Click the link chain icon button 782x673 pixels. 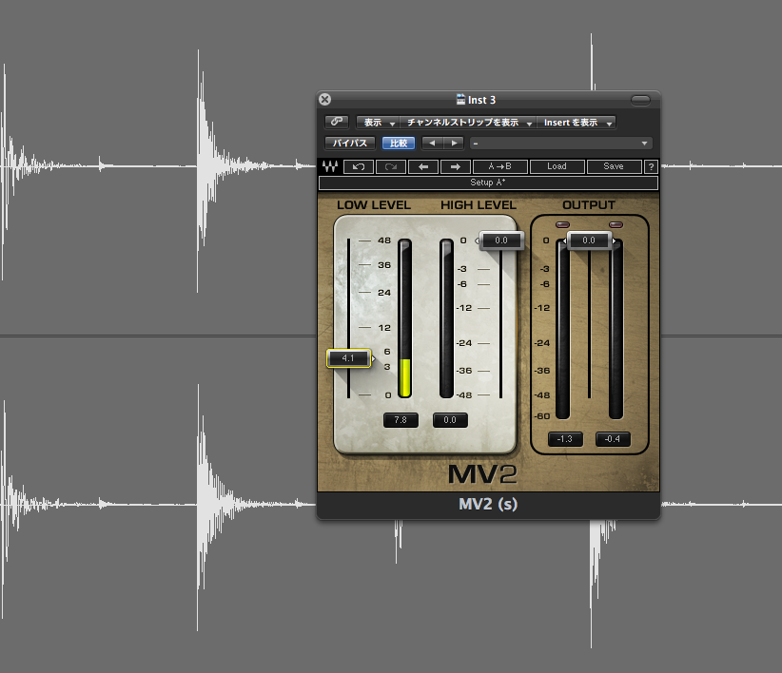(337, 122)
